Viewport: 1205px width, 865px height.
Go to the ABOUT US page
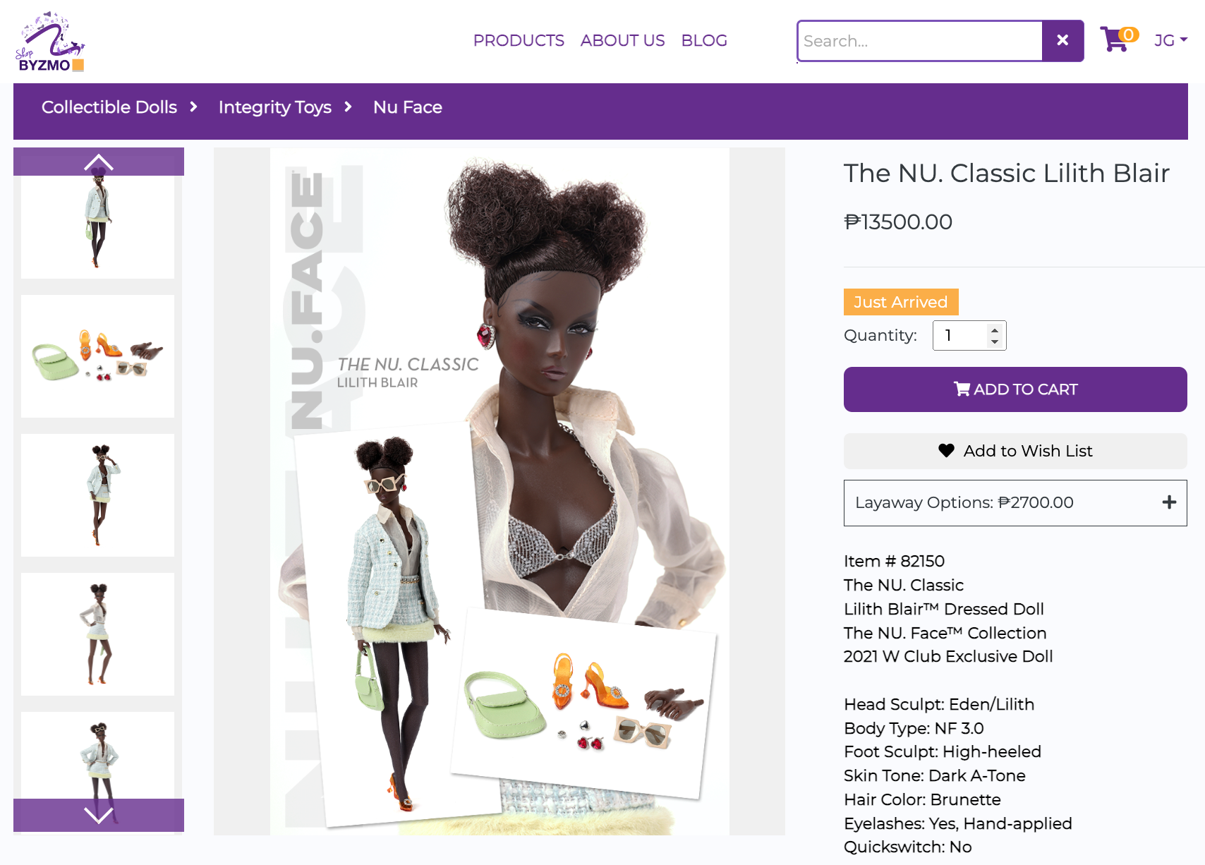pyautogui.click(x=622, y=41)
